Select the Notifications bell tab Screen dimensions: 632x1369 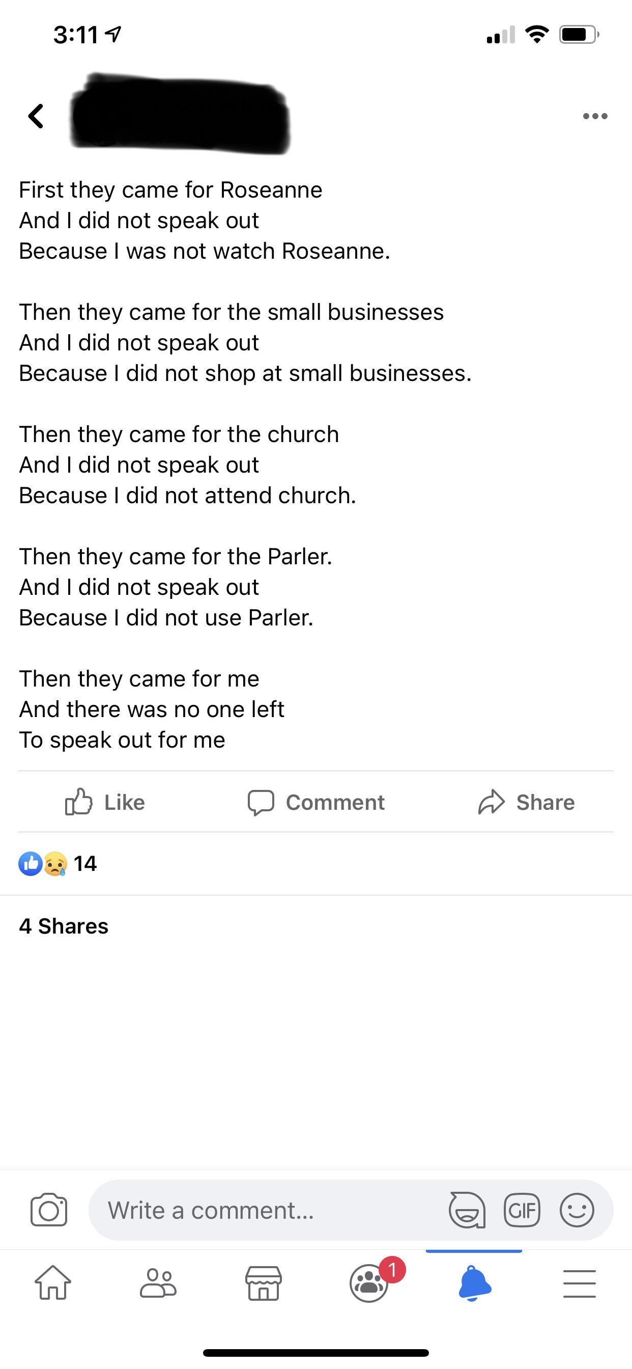tap(474, 1283)
